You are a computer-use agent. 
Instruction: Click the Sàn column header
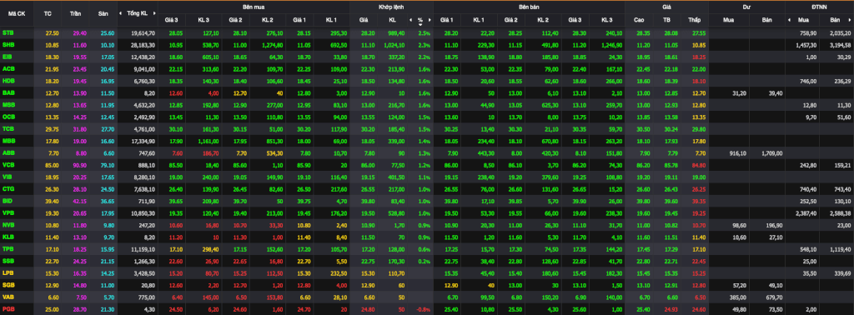[103, 13]
